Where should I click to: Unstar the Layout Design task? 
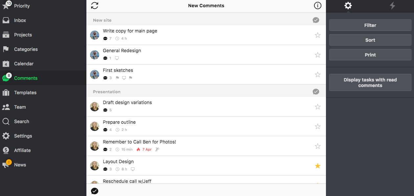pyautogui.click(x=318, y=166)
